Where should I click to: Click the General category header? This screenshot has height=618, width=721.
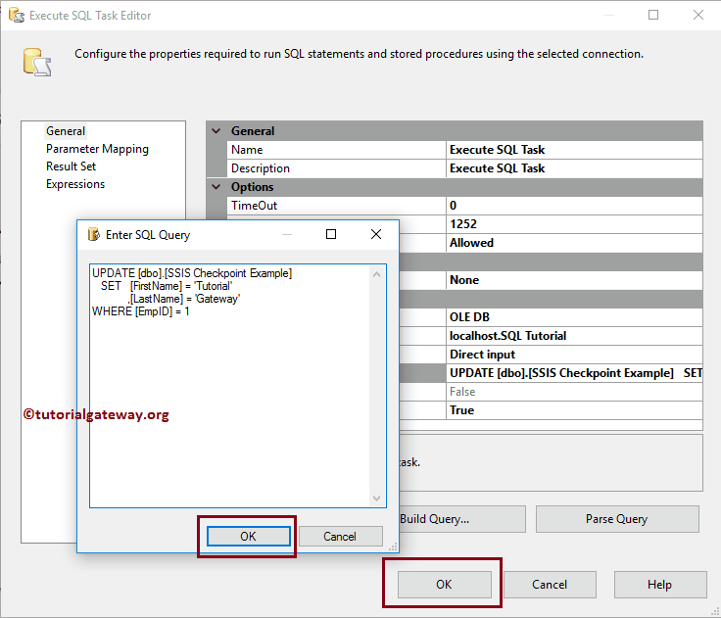[253, 131]
